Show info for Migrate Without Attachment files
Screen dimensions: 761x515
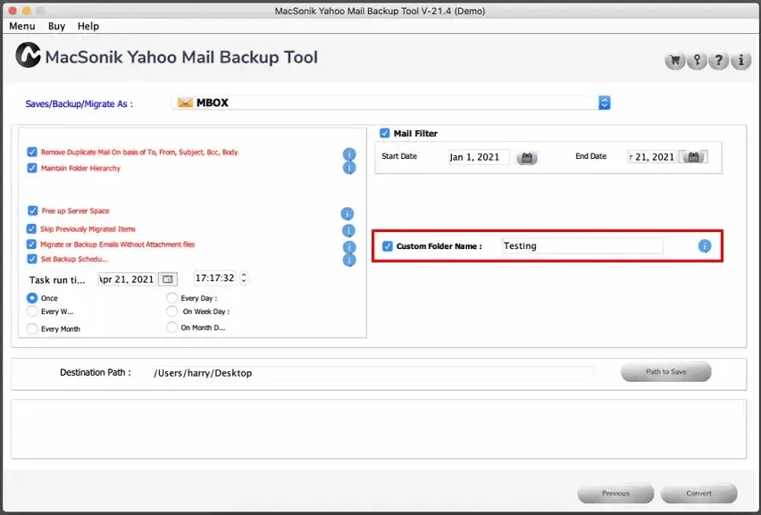coord(349,247)
